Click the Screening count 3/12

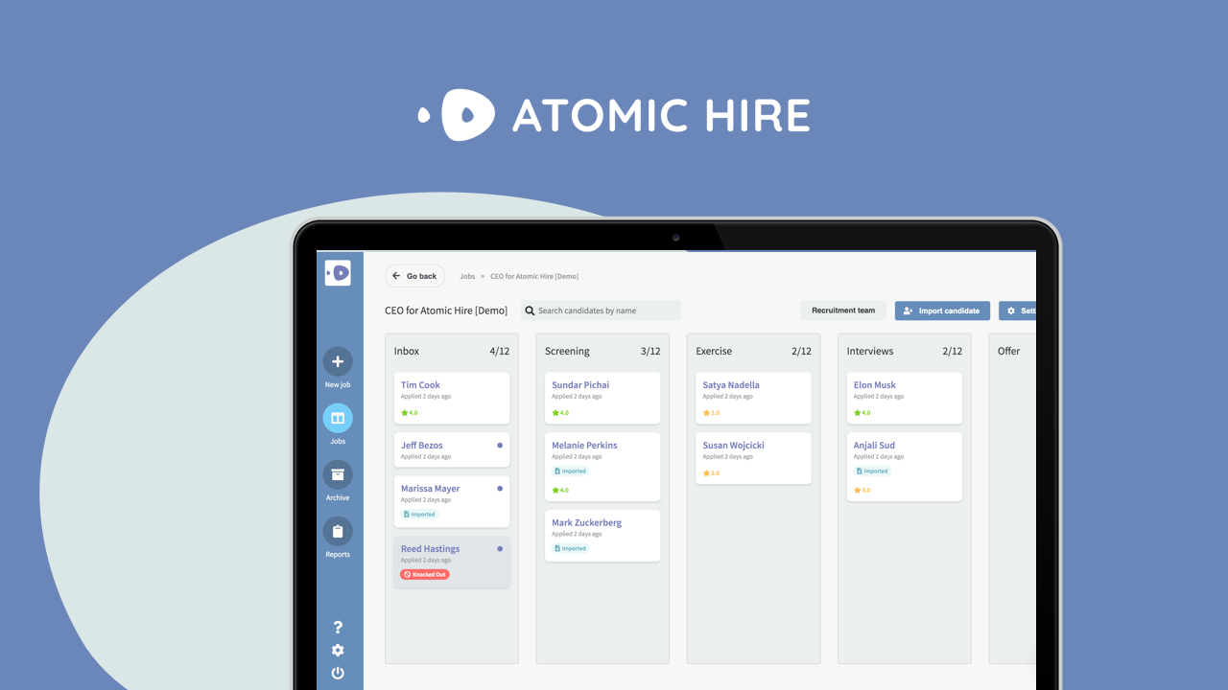pos(650,352)
